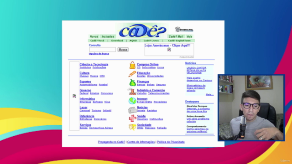292x164 pixels.
Task: Open Concursos subcategory under Governo
Action: [107, 93]
